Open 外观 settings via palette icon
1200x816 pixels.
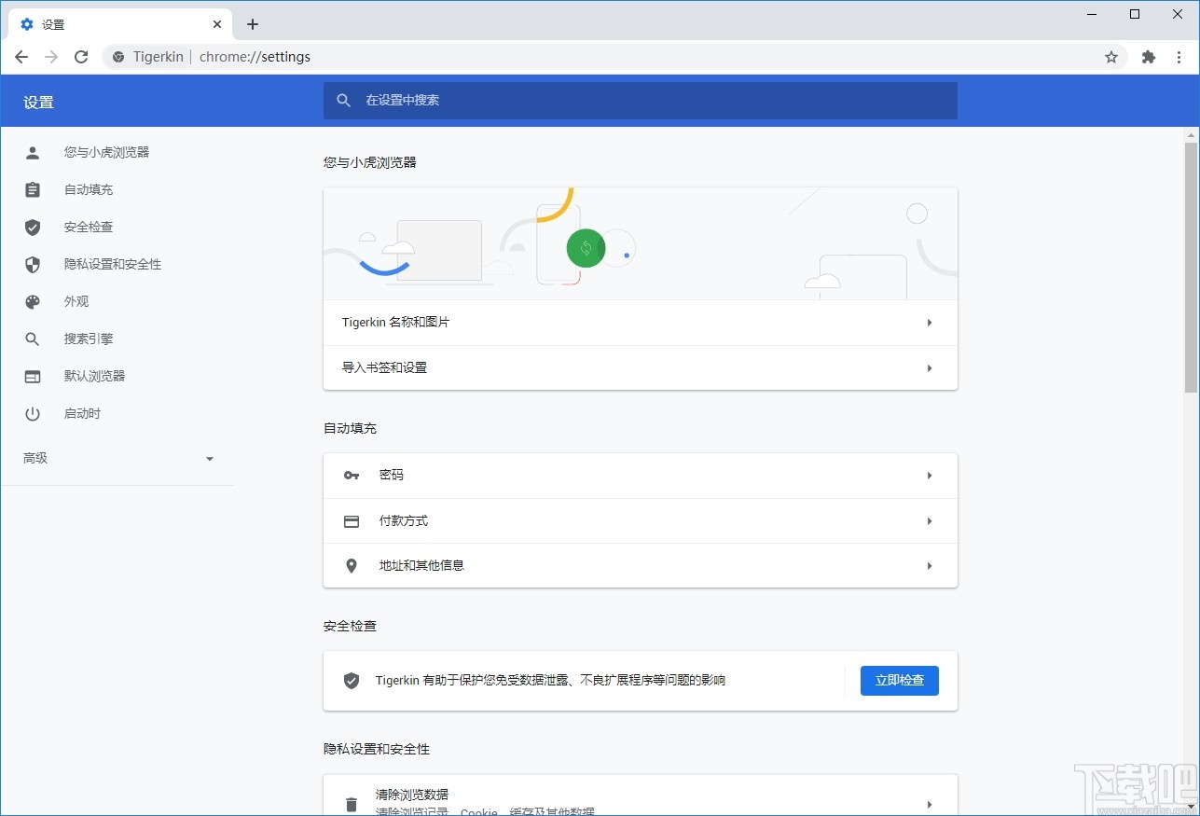click(x=33, y=301)
